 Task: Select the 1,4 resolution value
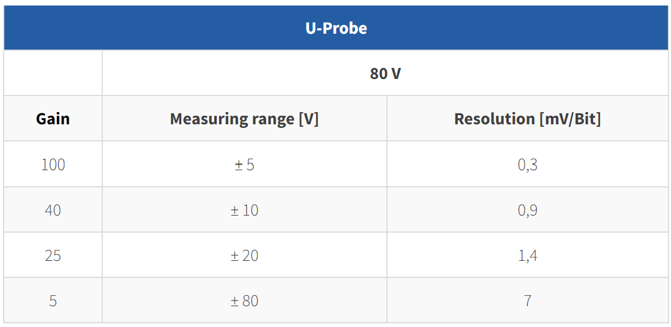pyautogui.click(x=528, y=255)
